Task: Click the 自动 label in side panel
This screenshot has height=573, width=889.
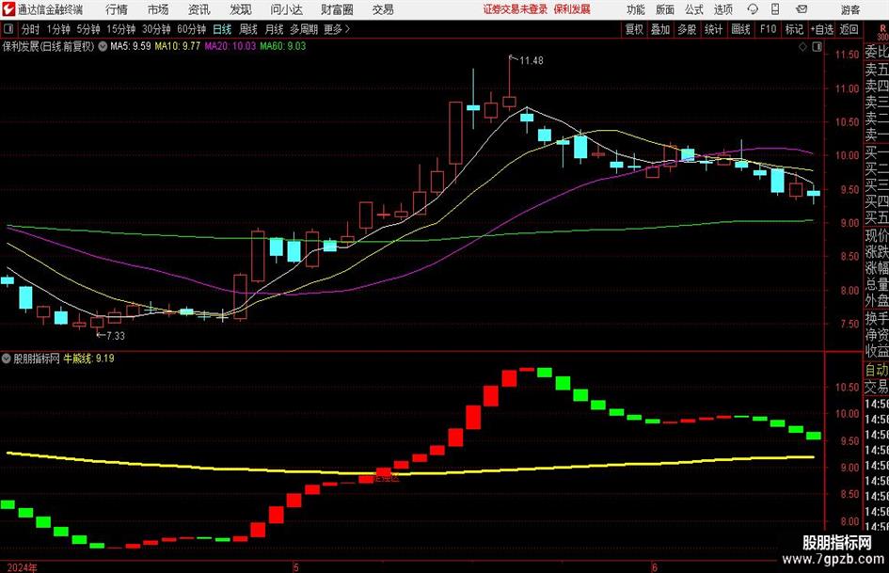Action: click(877, 371)
